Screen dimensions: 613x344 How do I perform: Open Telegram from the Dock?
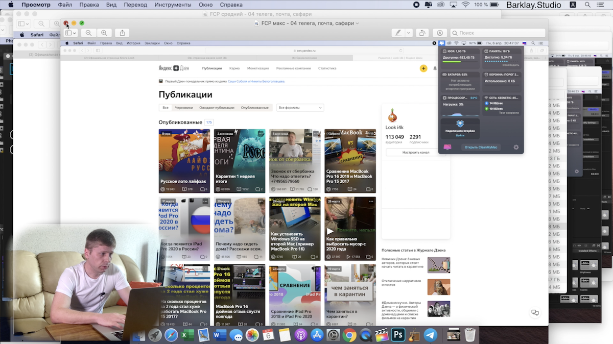click(431, 335)
